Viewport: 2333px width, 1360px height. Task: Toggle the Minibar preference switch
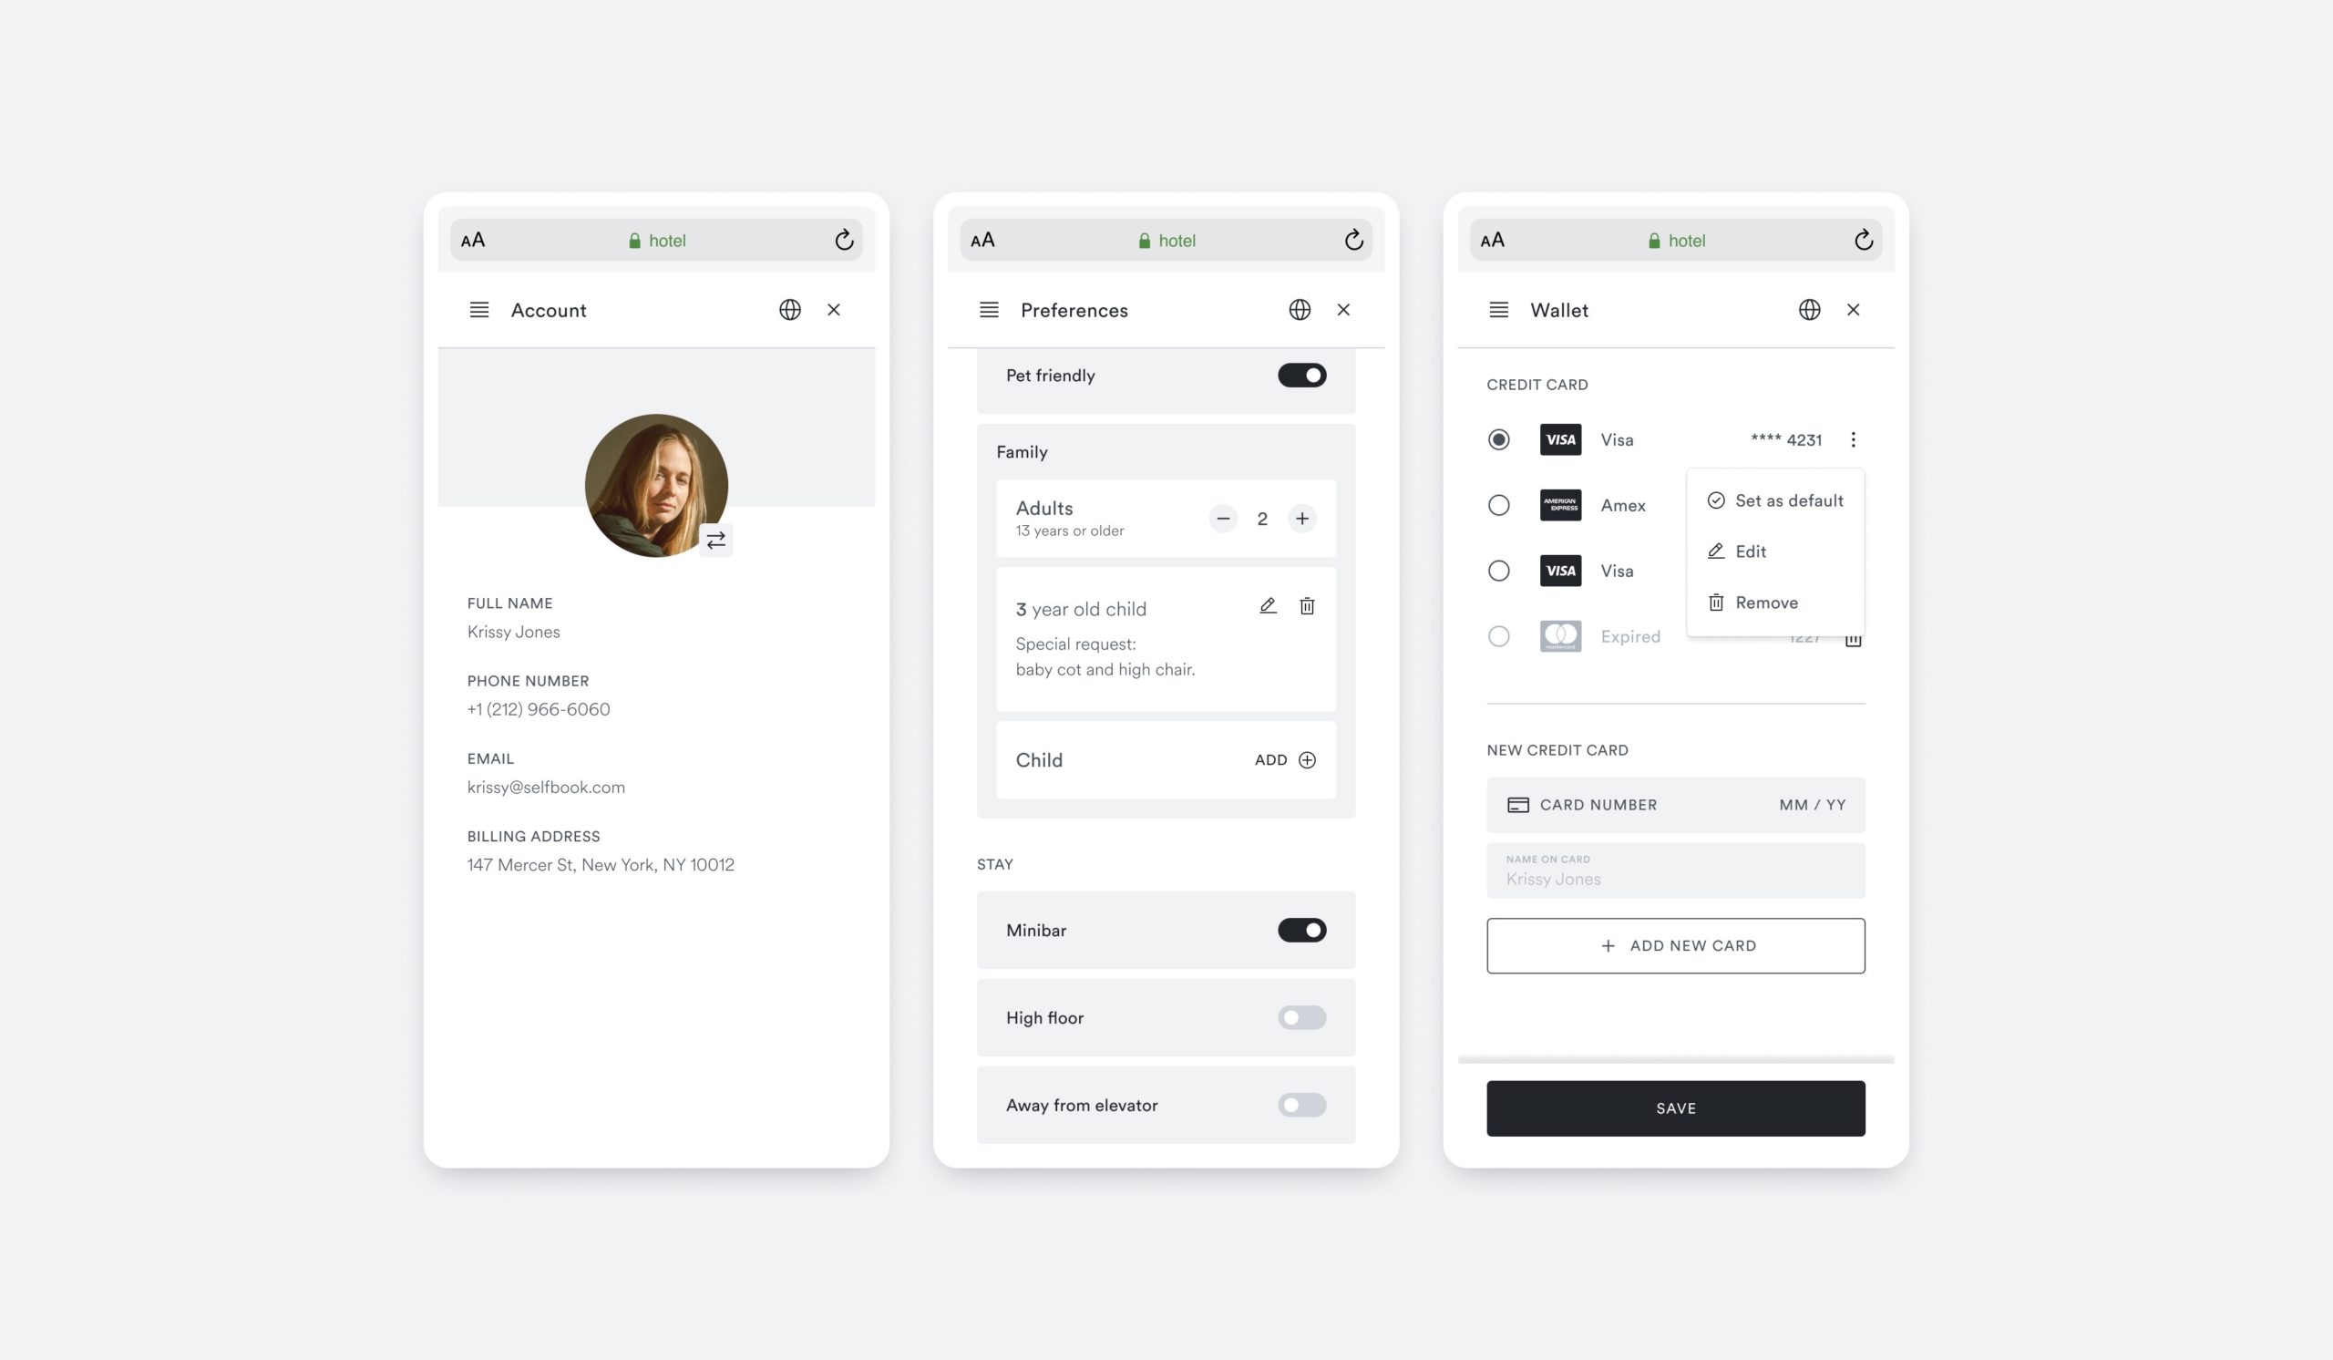tap(1302, 930)
